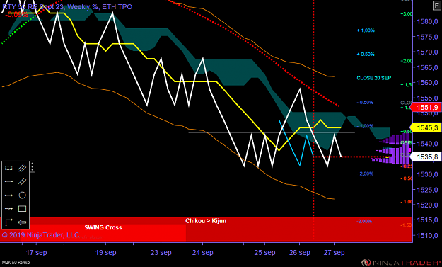Click the 1560,0 price axis label

click(427, 82)
